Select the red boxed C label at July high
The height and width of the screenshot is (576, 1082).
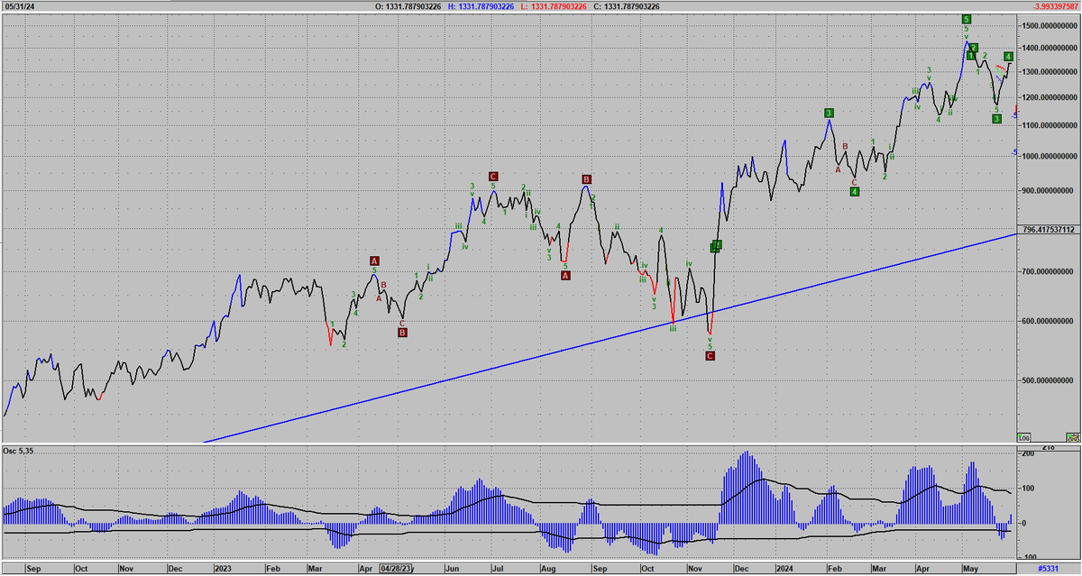[493, 176]
